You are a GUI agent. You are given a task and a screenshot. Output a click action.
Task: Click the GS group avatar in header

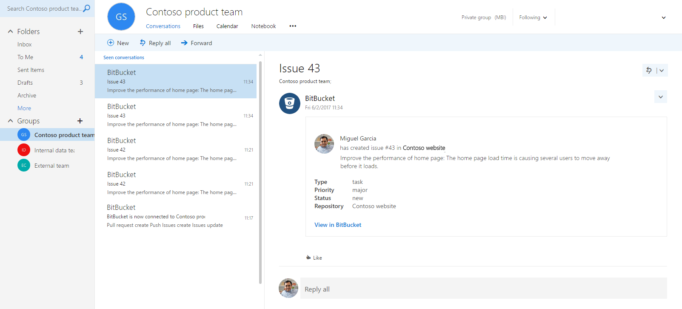(x=121, y=17)
